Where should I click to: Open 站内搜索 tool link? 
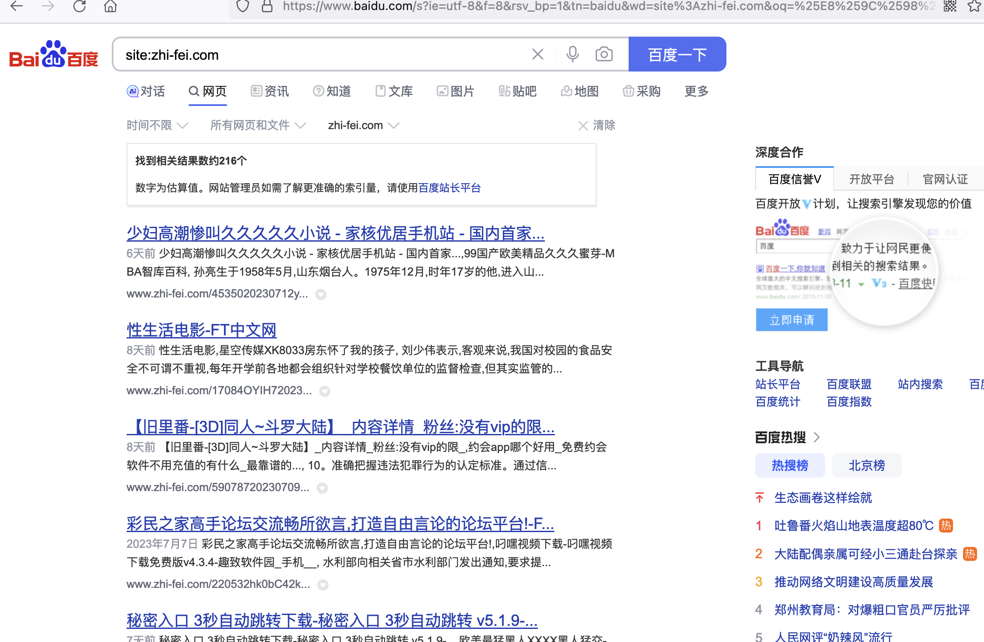[x=920, y=384]
